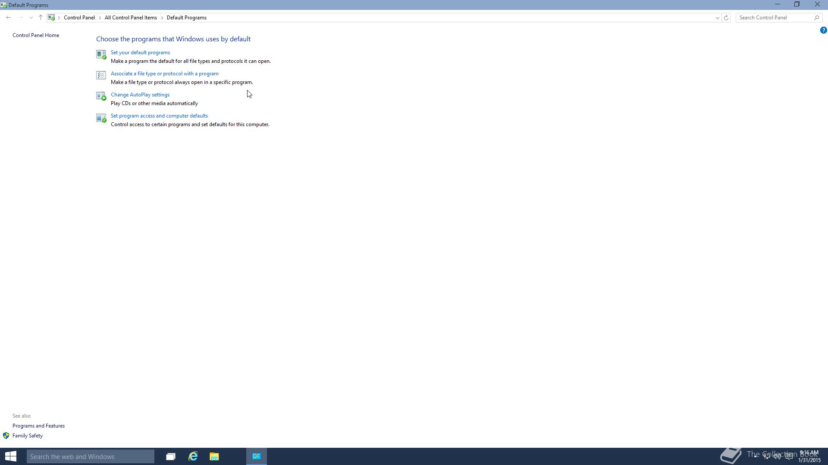The height and width of the screenshot is (465, 828).
Task: Open Programs and Features under See also
Action: click(38, 426)
